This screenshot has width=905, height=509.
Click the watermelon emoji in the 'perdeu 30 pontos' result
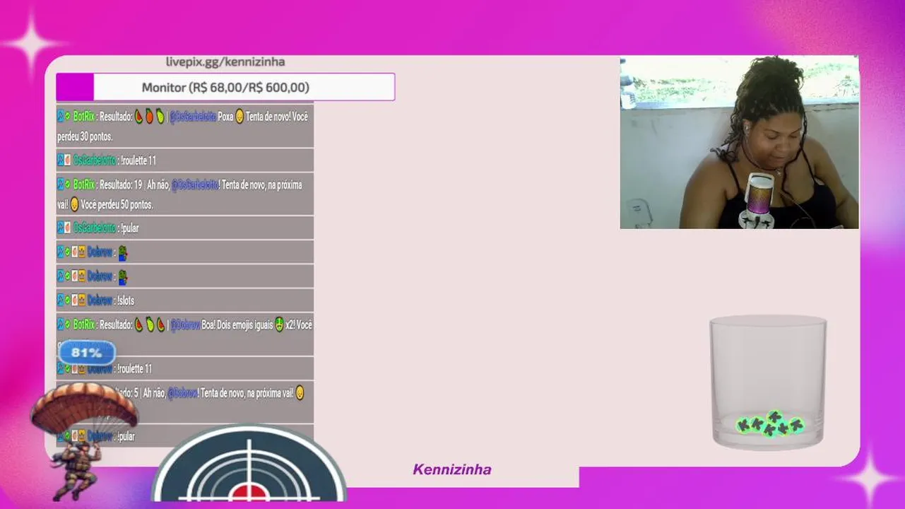(139, 117)
